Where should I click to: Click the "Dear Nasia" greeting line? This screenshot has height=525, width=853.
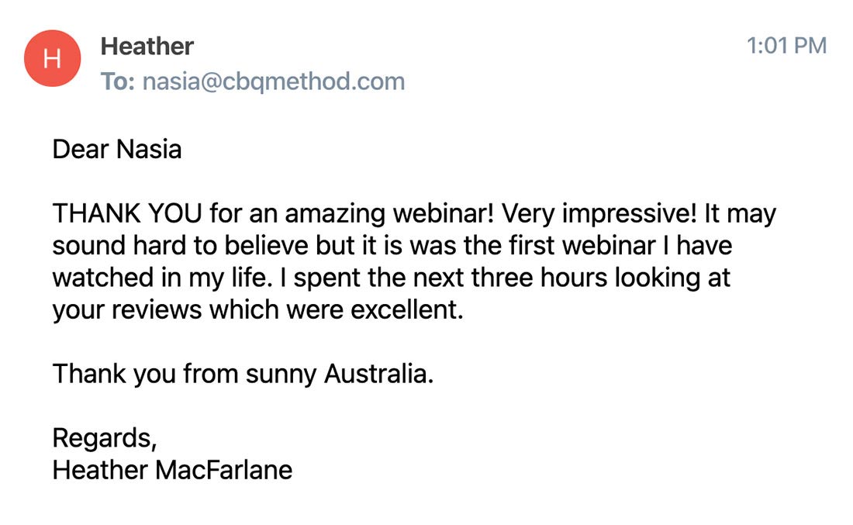tap(116, 149)
